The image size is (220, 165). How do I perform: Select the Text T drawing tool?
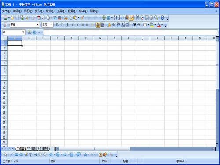[30, 154]
